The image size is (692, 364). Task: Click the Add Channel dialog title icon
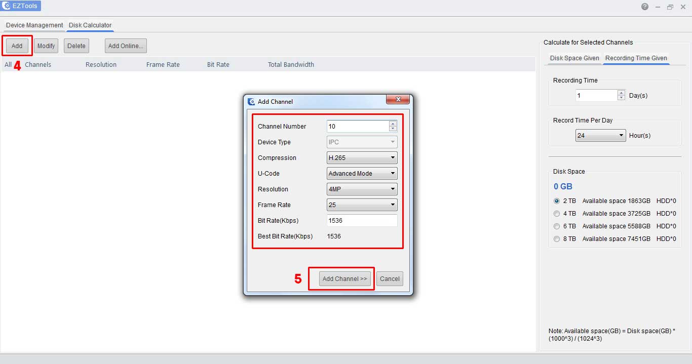click(251, 102)
